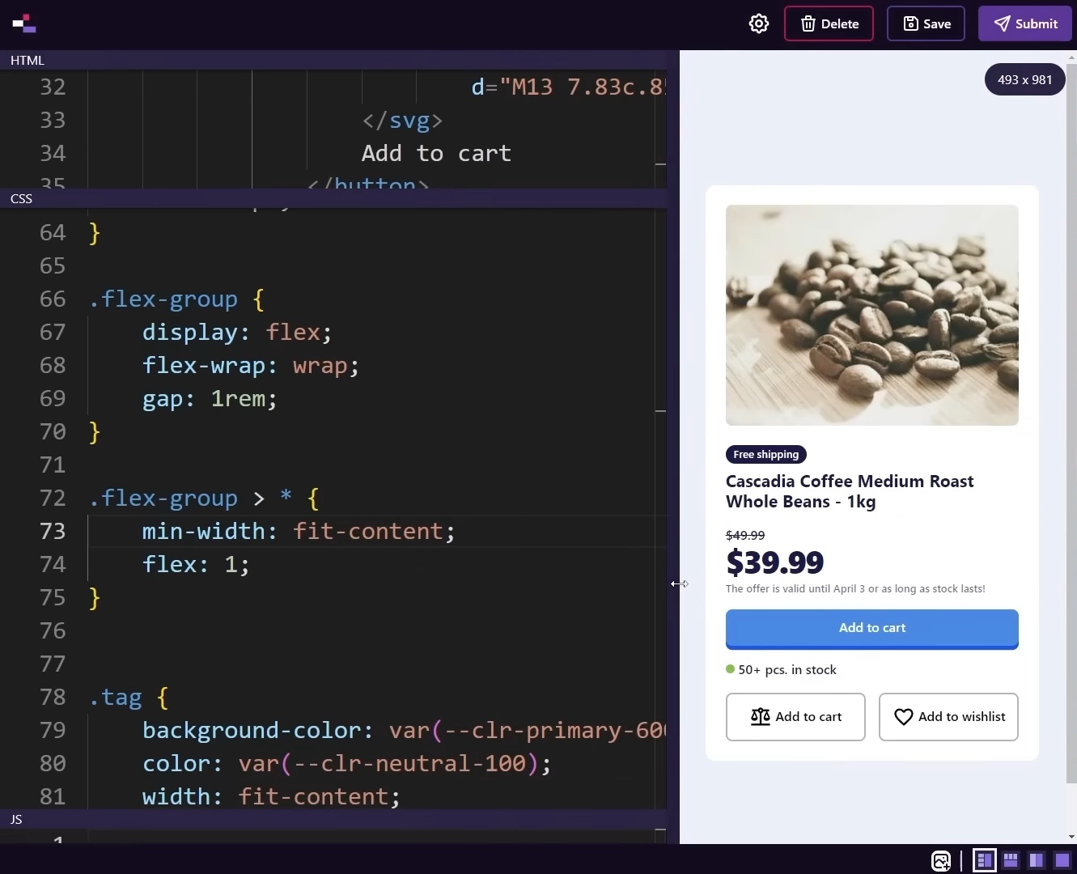Click the crossed-out $49.99 price
The image size is (1077, 874).
pyautogui.click(x=745, y=535)
